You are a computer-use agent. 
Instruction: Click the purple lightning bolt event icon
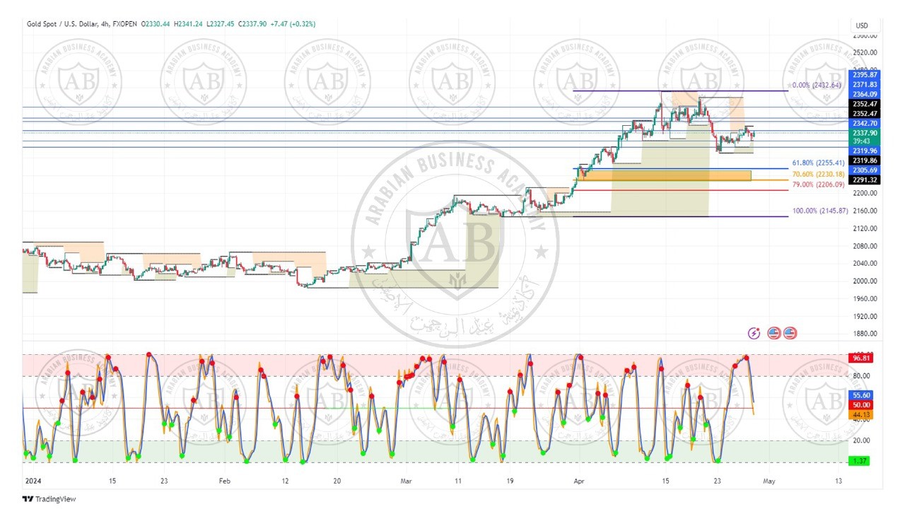[x=754, y=333]
